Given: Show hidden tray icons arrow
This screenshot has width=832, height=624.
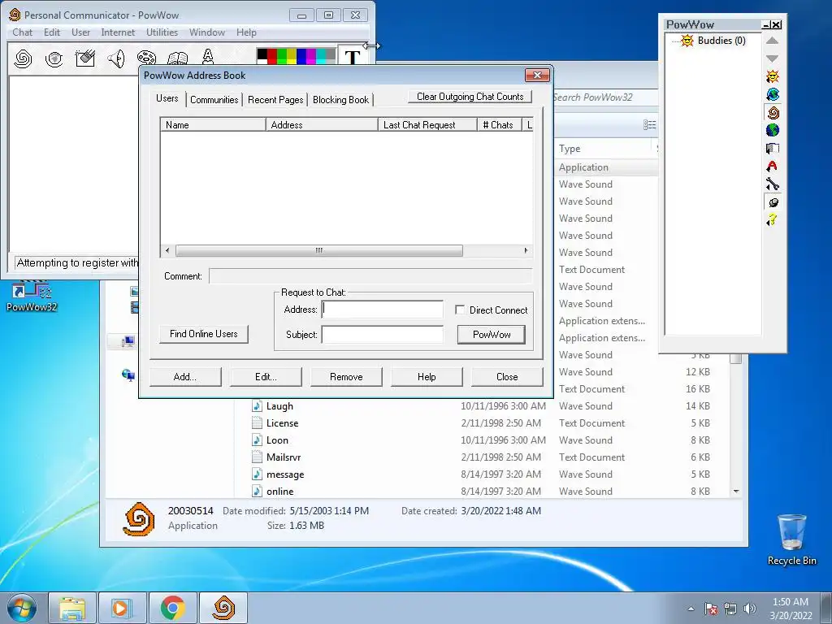Looking at the screenshot, I should point(691,609).
